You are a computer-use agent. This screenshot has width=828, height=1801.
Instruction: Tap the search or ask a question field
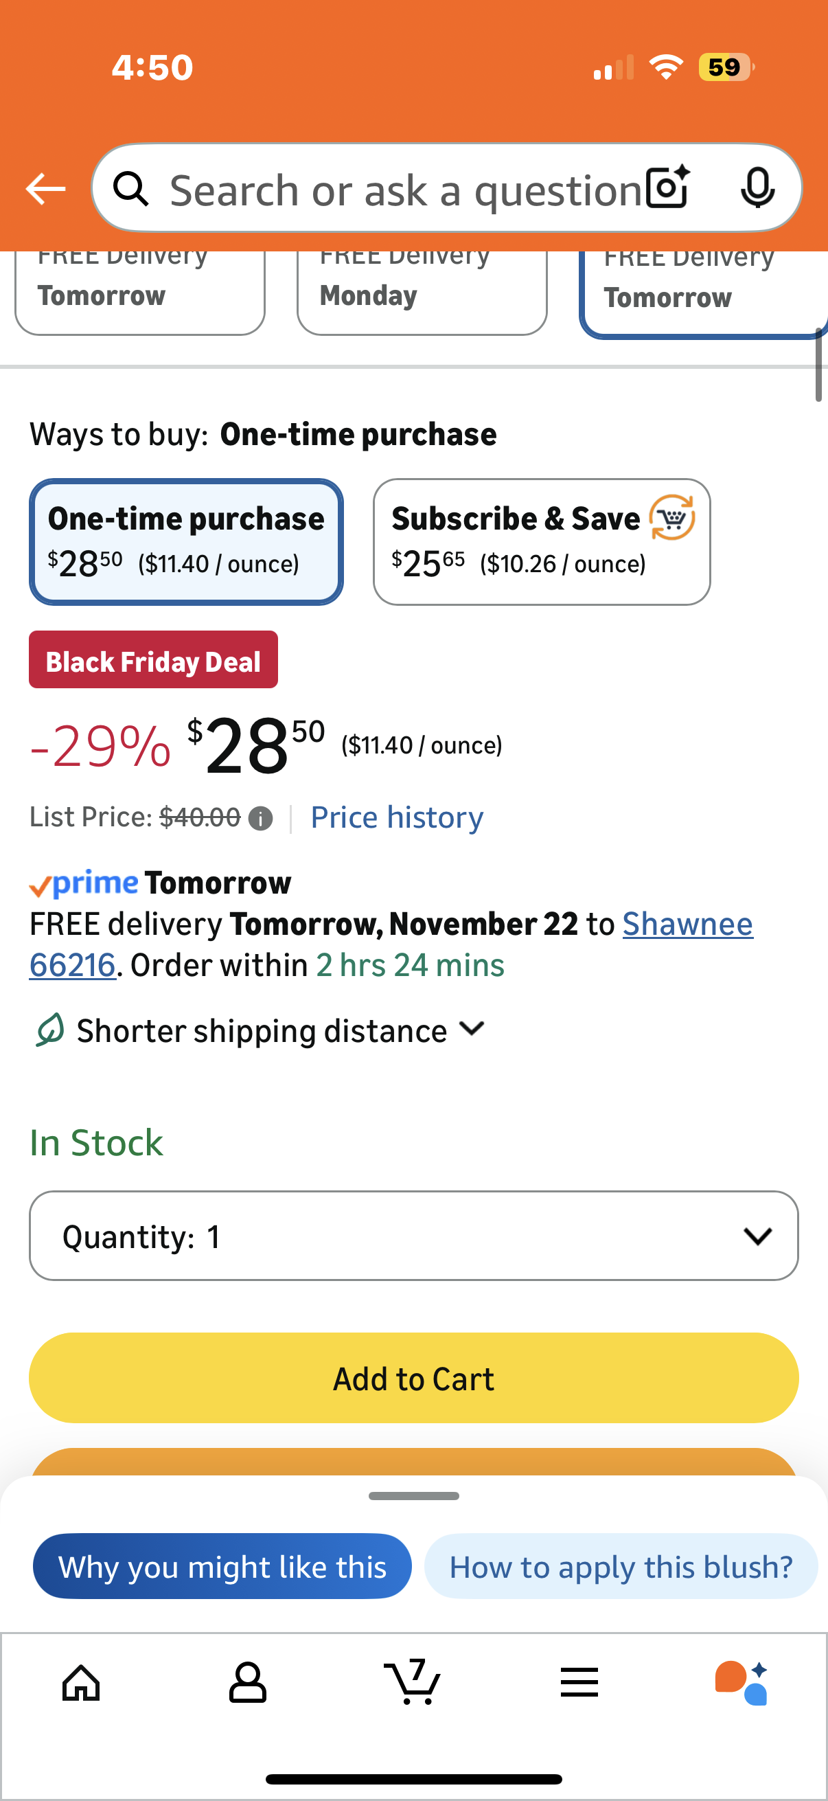coord(405,189)
